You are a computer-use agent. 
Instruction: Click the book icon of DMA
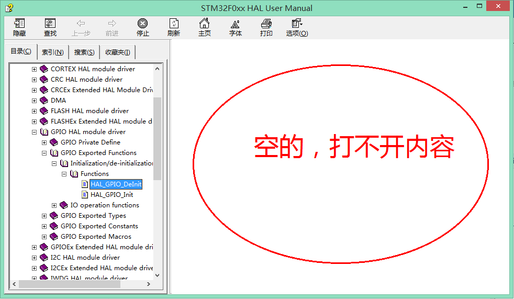tap(44, 101)
